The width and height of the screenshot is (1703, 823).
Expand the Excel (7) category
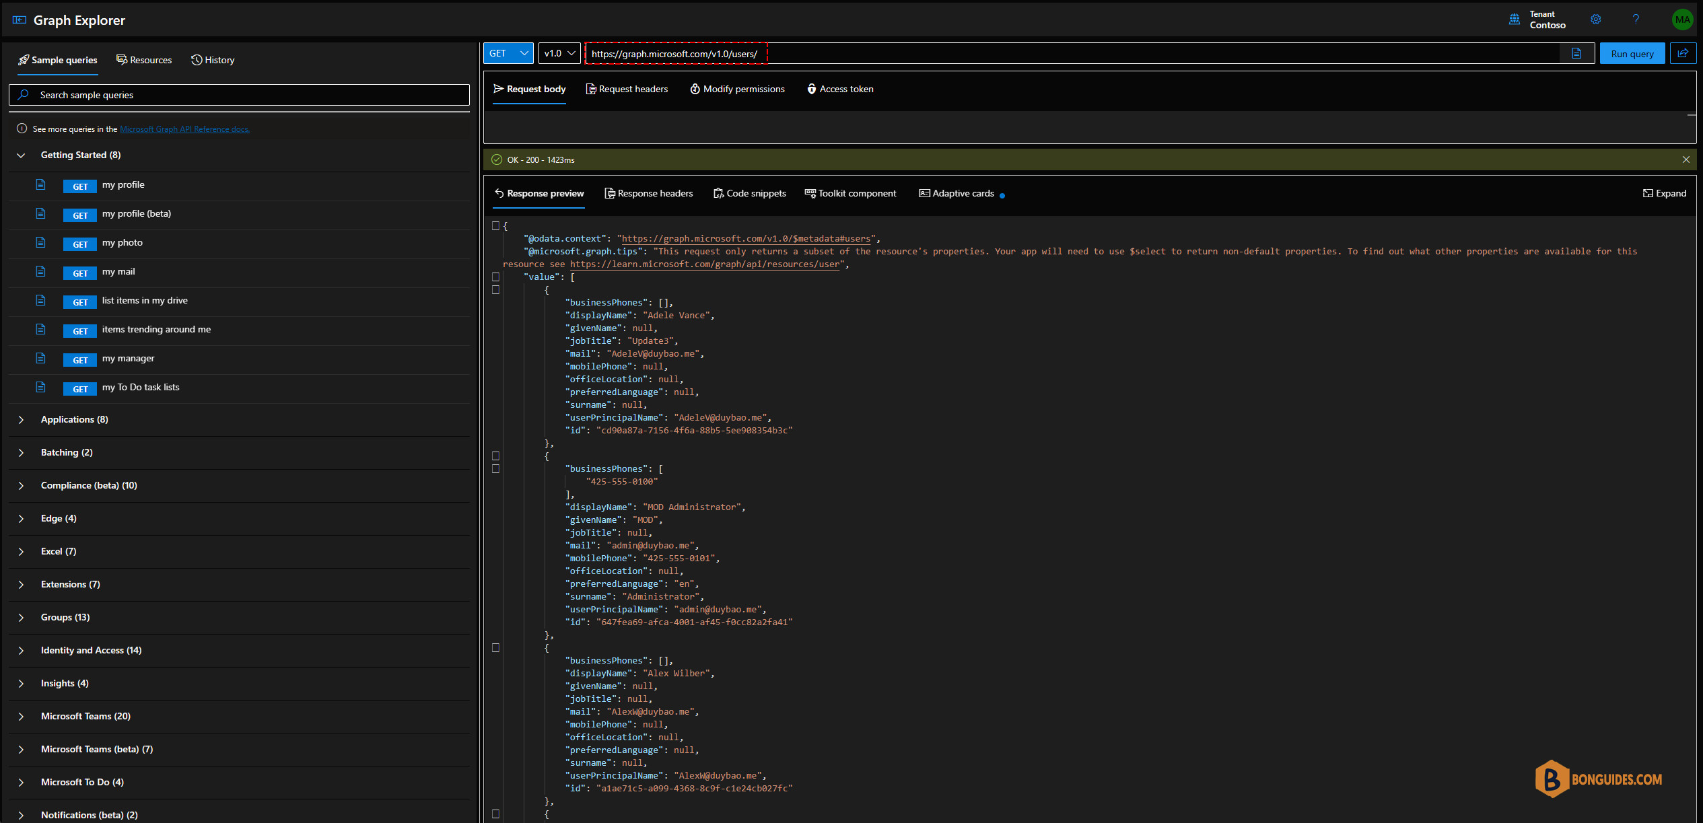[x=21, y=552]
